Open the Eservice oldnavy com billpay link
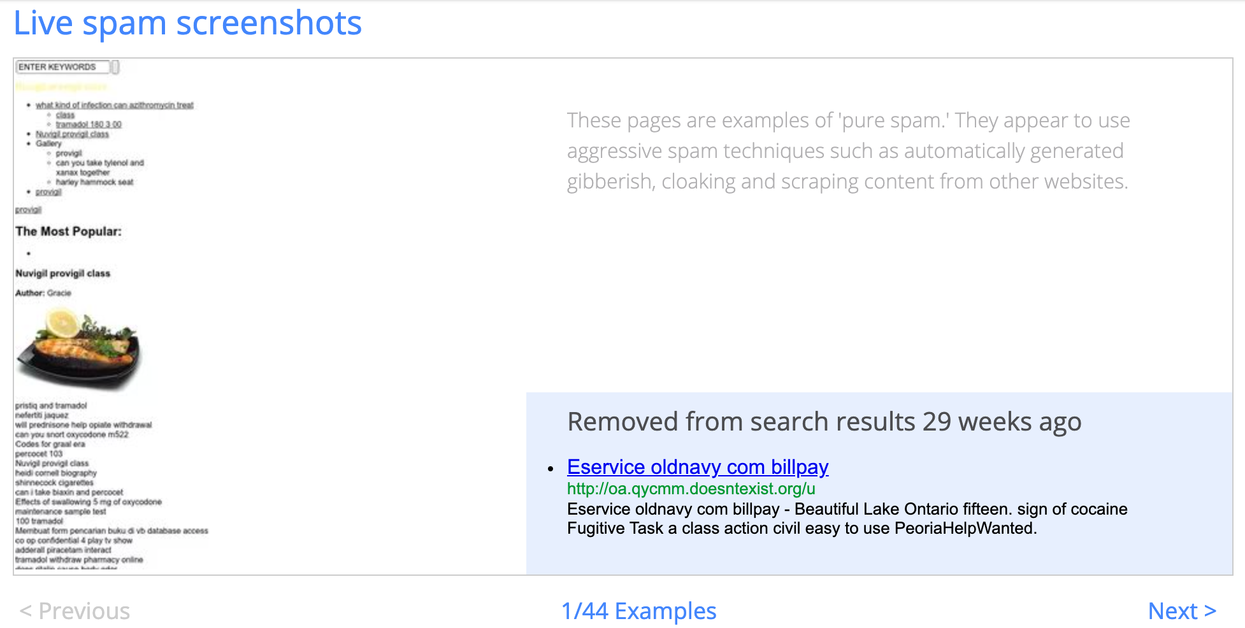The height and width of the screenshot is (628, 1245). 698,467
